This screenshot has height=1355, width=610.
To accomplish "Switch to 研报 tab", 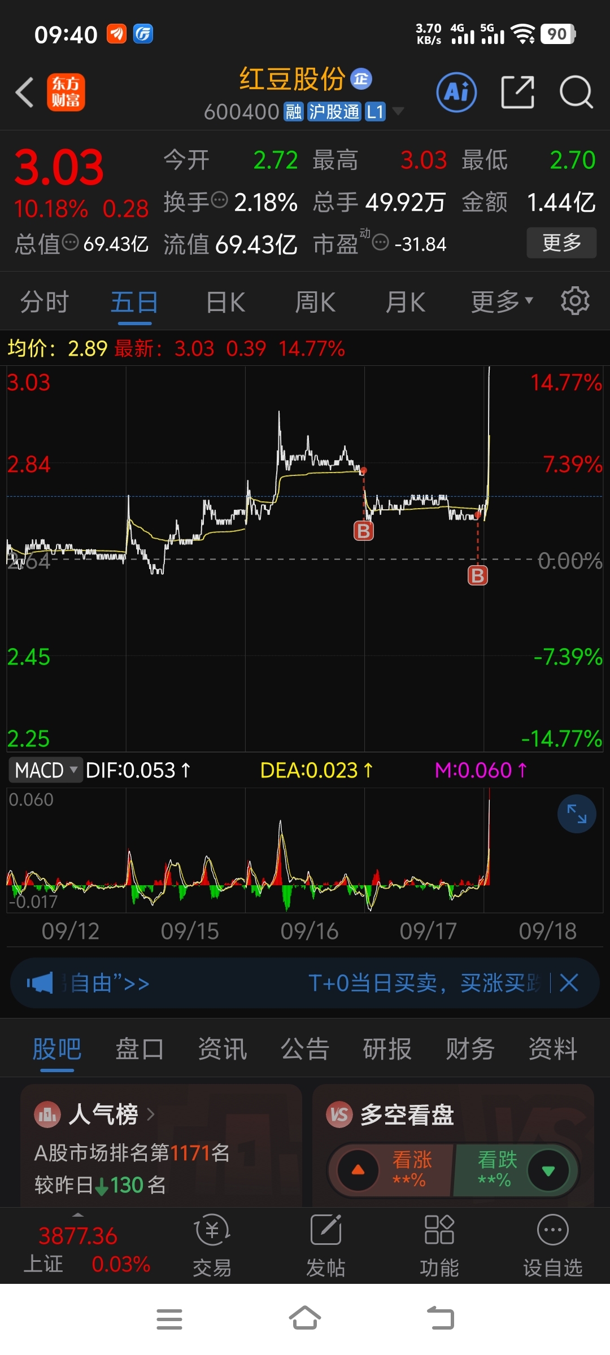I will [x=387, y=1050].
